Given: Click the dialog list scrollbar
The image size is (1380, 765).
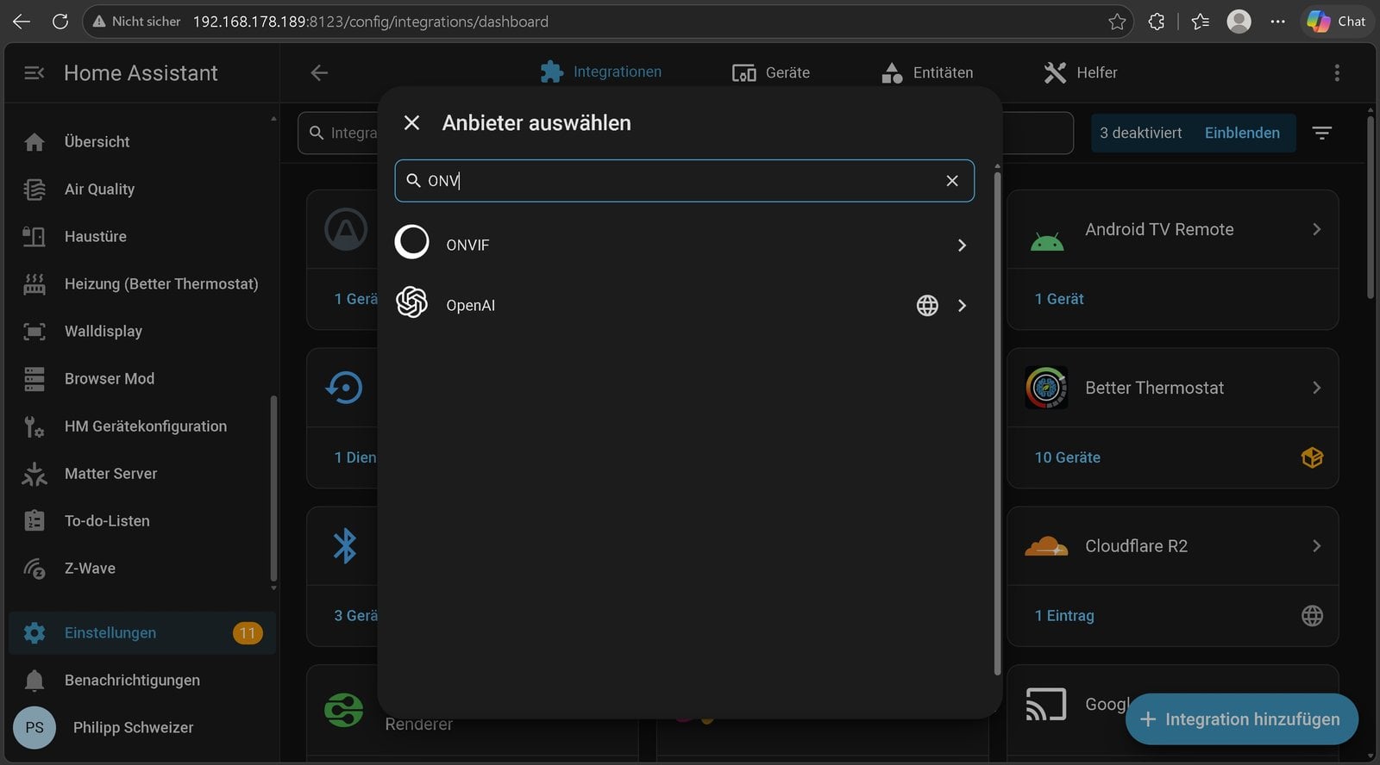Looking at the screenshot, I should click(997, 422).
